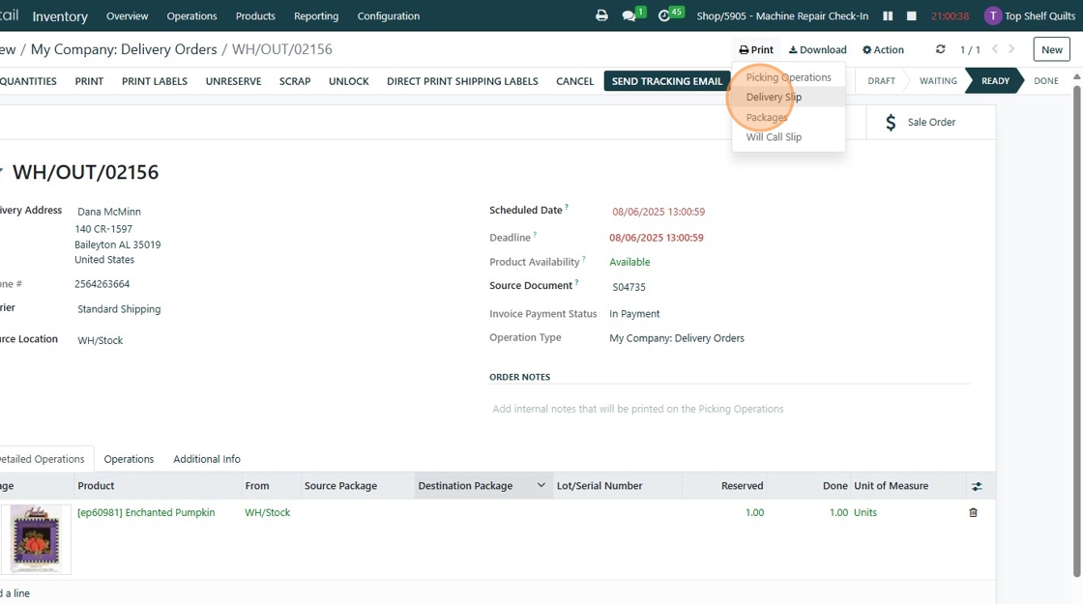Click the UNLOCK button

click(349, 81)
